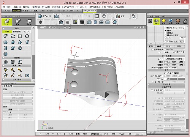Open the brown material sphere palette icon

(x=178, y=21)
